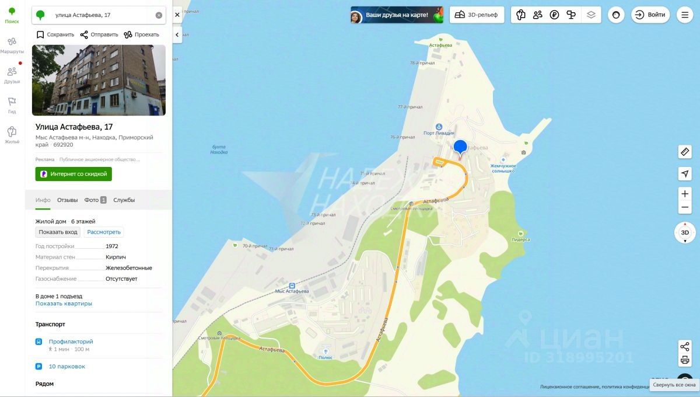Open the hamburger main menu
Viewport: 700px width, 397px height.
(684, 15)
